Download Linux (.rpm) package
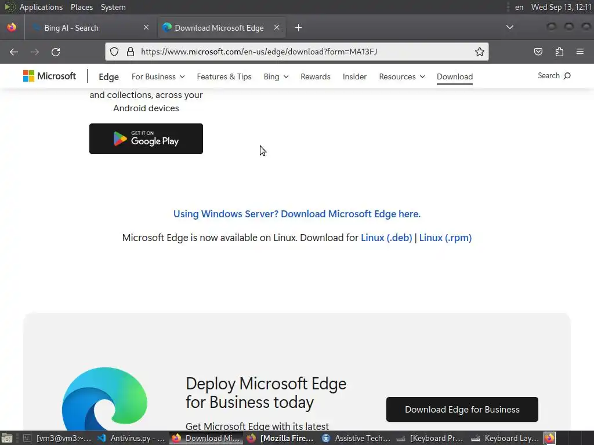This screenshot has width=594, height=445. point(445,238)
